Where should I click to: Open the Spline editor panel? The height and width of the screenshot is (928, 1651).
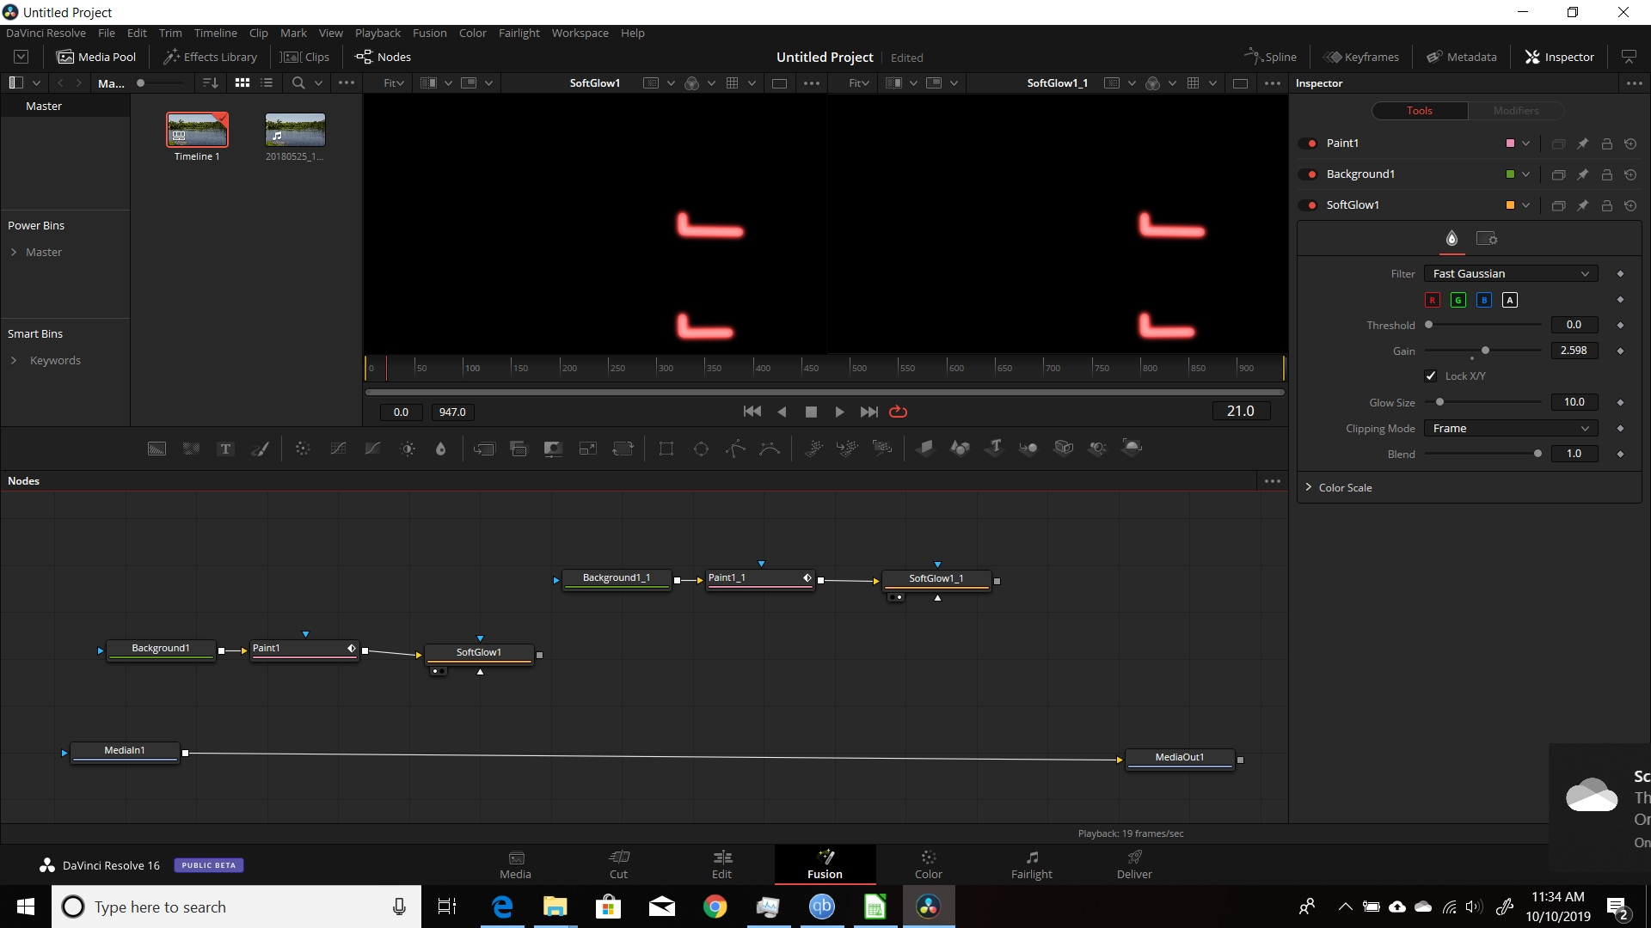(1270, 57)
